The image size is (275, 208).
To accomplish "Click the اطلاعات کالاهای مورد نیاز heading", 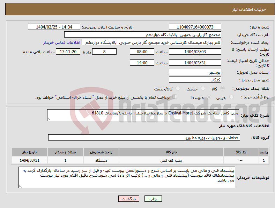I will (x=244, y=126).
